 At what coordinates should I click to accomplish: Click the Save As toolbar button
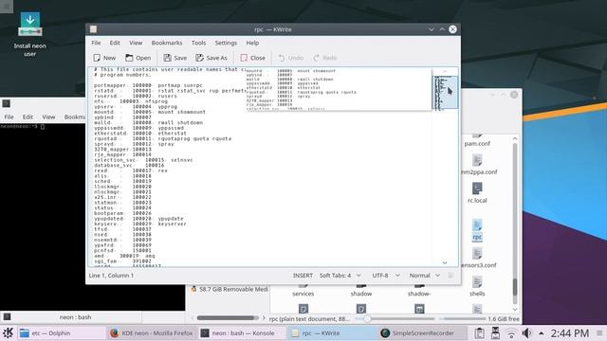click(x=212, y=58)
